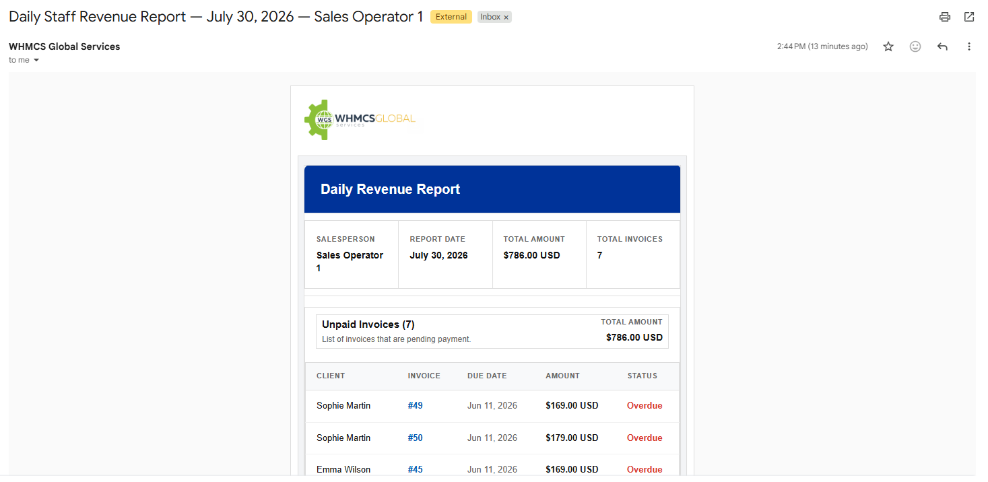Click $179.00 USD amount cell

(572, 438)
